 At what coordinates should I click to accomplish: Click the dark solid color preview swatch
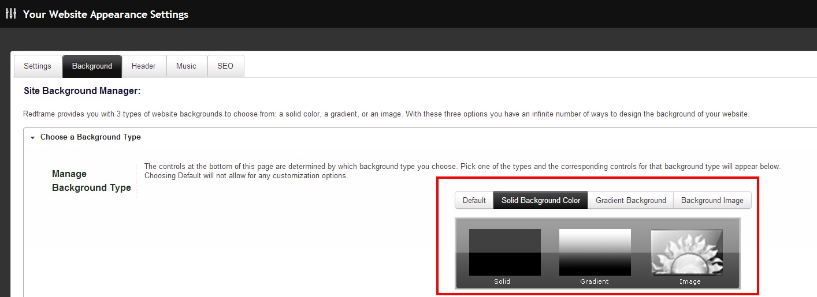coord(504,252)
